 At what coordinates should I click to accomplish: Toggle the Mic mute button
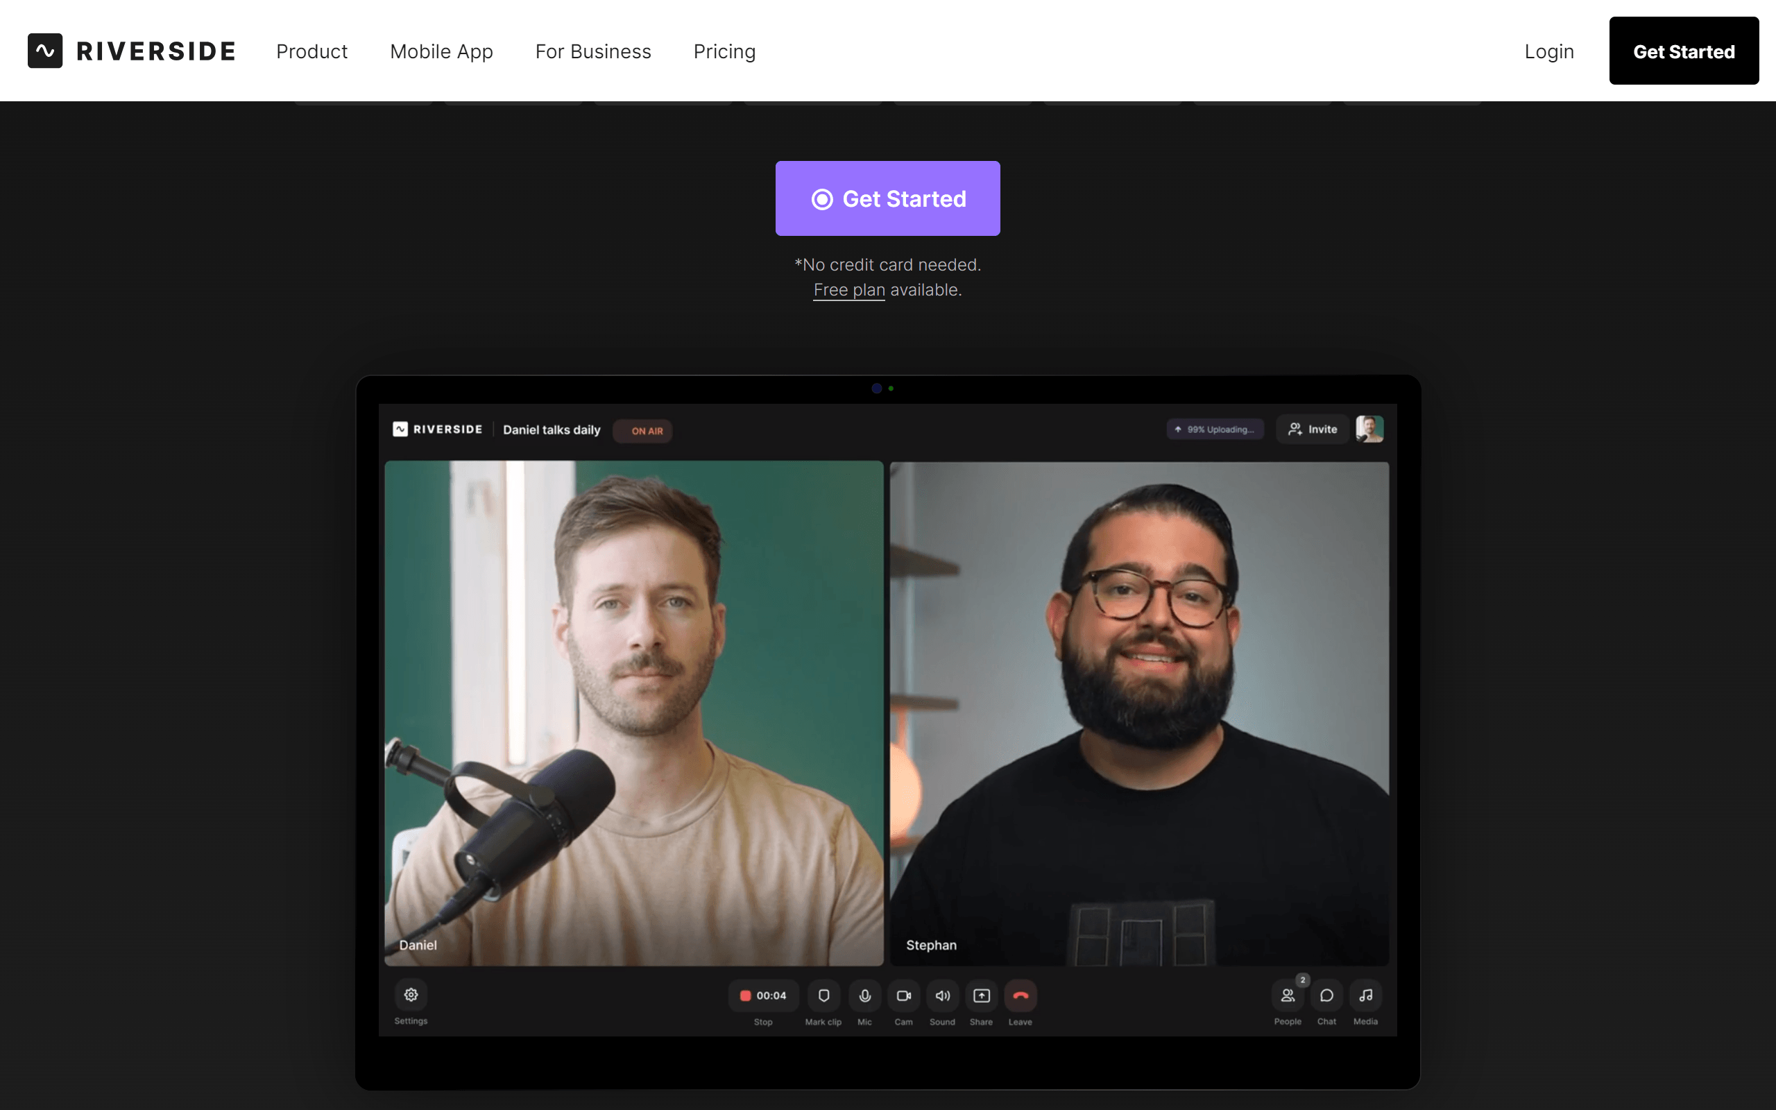click(x=864, y=996)
